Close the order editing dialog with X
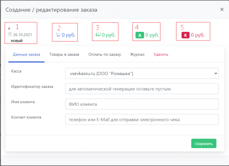229x166 pixels. tap(222, 9)
